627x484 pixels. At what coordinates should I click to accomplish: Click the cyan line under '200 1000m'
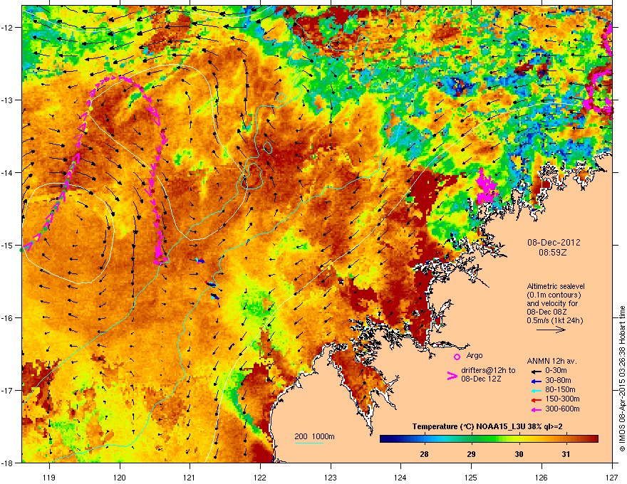[309, 443]
